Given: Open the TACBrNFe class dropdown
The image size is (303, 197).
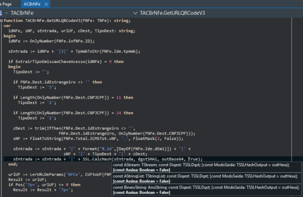Looking at the screenshot, I should click(x=6, y=13).
